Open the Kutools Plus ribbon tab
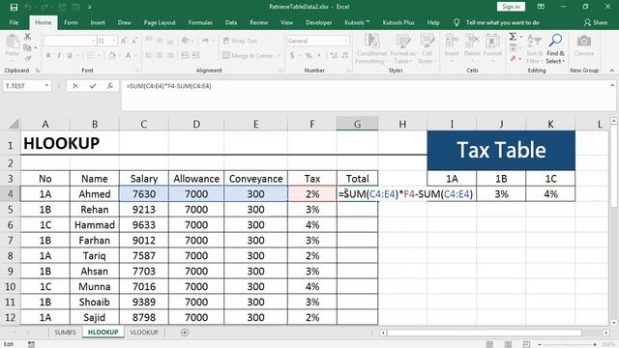Viewport: 619px width, 348px height. point(398,22)
